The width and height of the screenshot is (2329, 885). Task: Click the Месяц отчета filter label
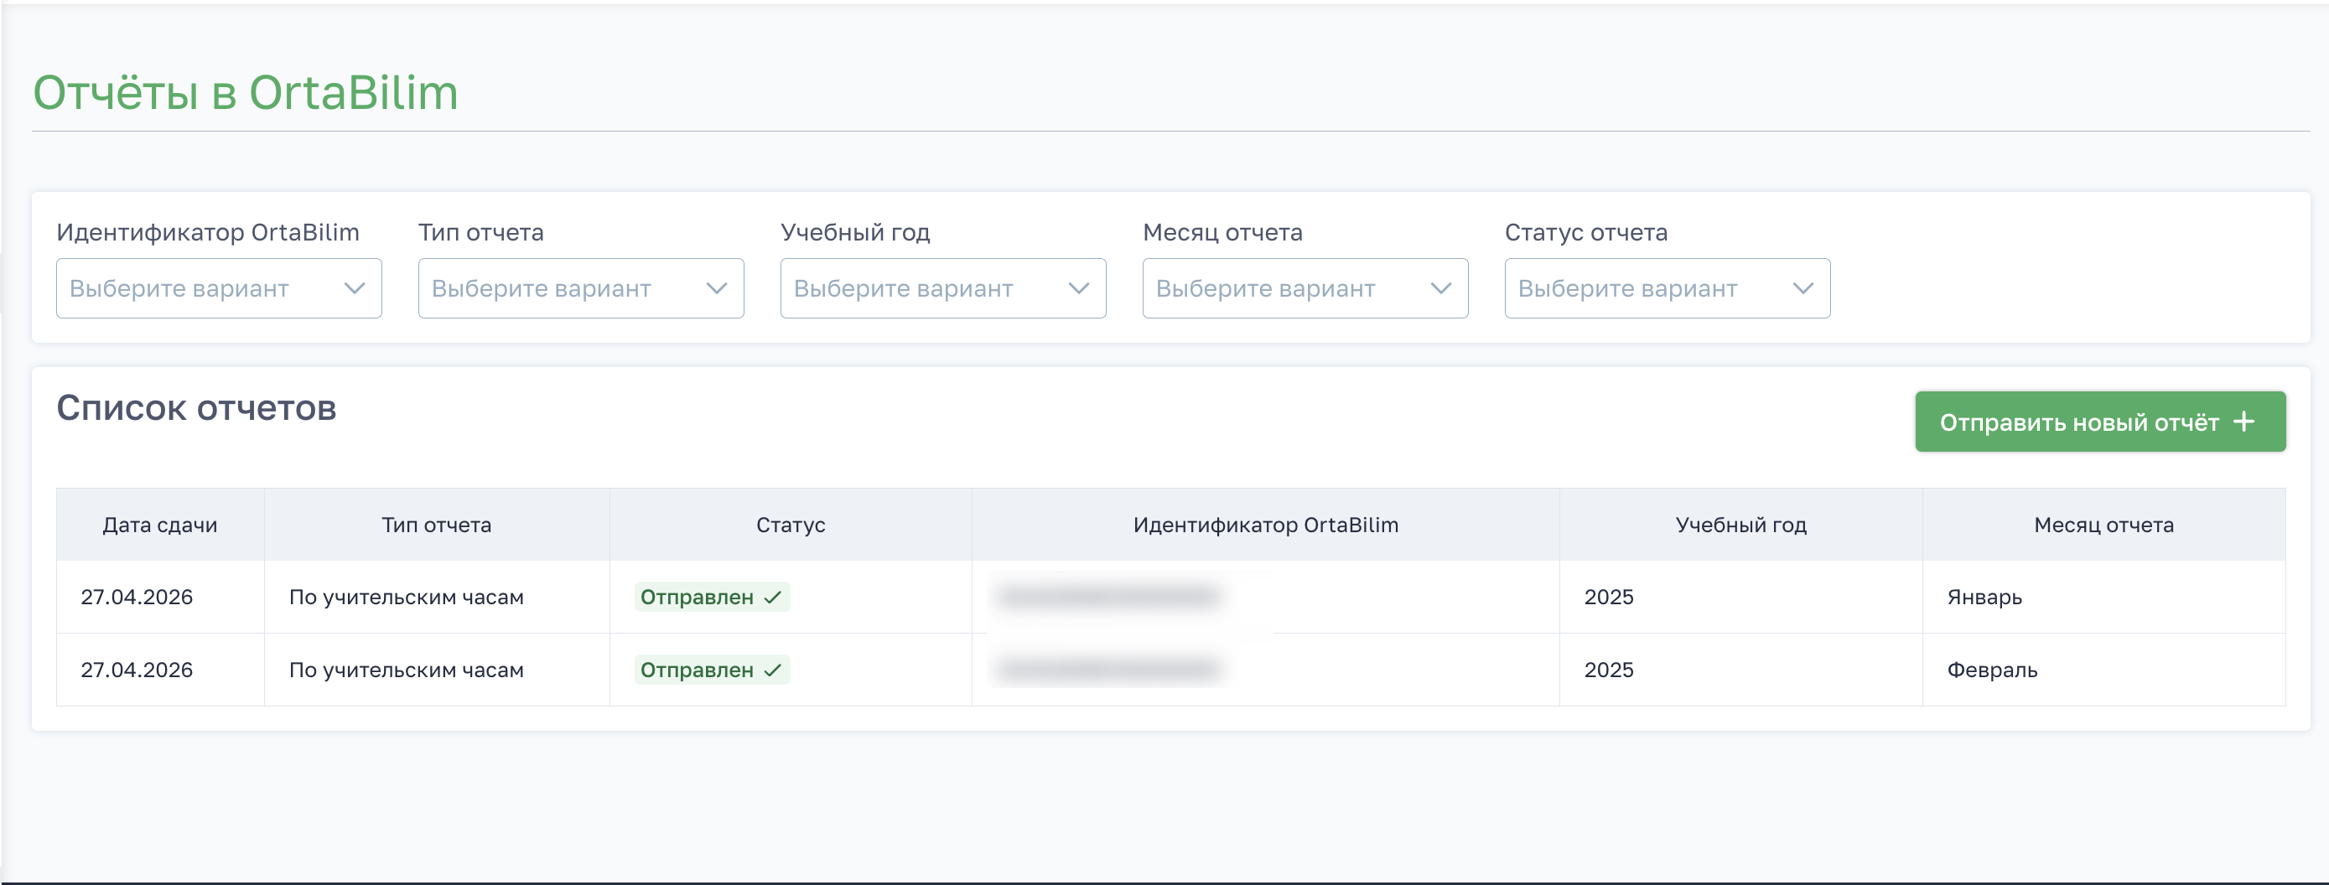[x=1223, y=232]
